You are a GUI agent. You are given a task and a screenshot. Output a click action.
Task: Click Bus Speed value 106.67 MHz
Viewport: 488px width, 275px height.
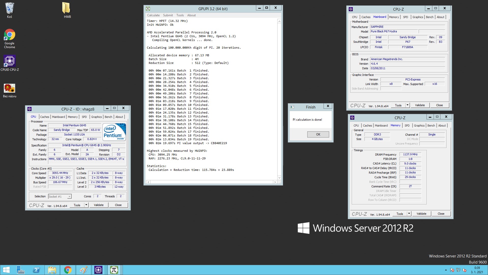pos(60,182)
